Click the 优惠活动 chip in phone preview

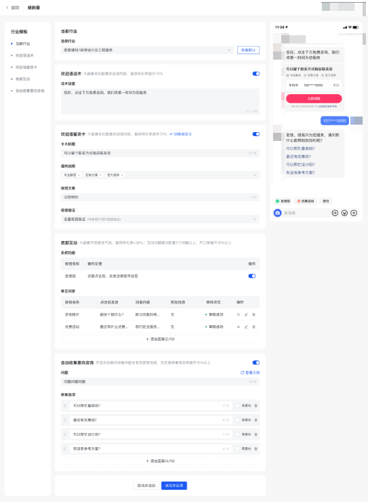tap(306, 201)
